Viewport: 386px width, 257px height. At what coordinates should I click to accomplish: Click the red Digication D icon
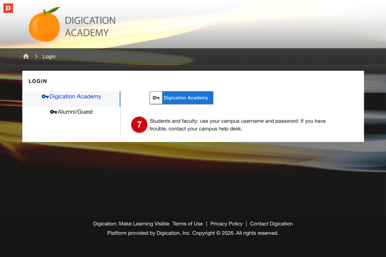[8, 8]
